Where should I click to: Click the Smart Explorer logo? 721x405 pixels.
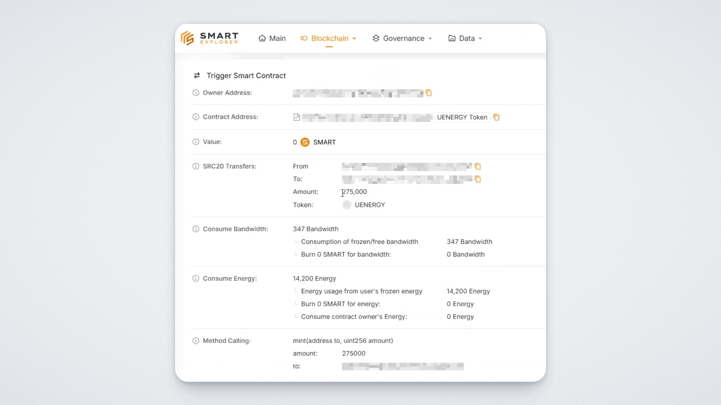coord(210,38)
